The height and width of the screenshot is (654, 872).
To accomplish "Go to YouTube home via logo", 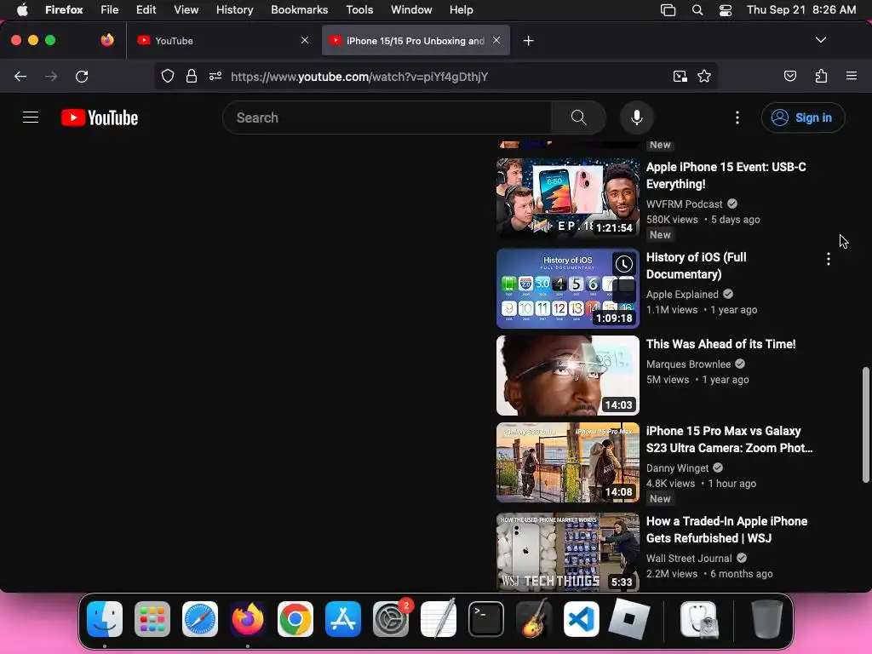I will [x=100, y=118].
